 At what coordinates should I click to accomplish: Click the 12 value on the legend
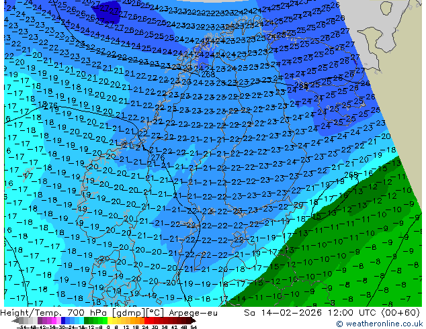click(x=126, y=328)
